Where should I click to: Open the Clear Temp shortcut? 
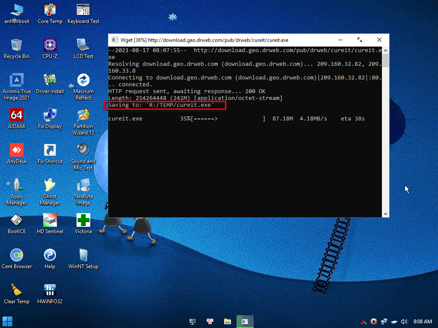(17, 294)
